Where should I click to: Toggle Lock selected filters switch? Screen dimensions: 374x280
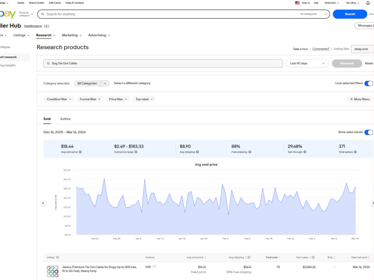click(368, 83)
